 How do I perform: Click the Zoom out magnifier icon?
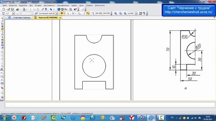coord(120,13)
